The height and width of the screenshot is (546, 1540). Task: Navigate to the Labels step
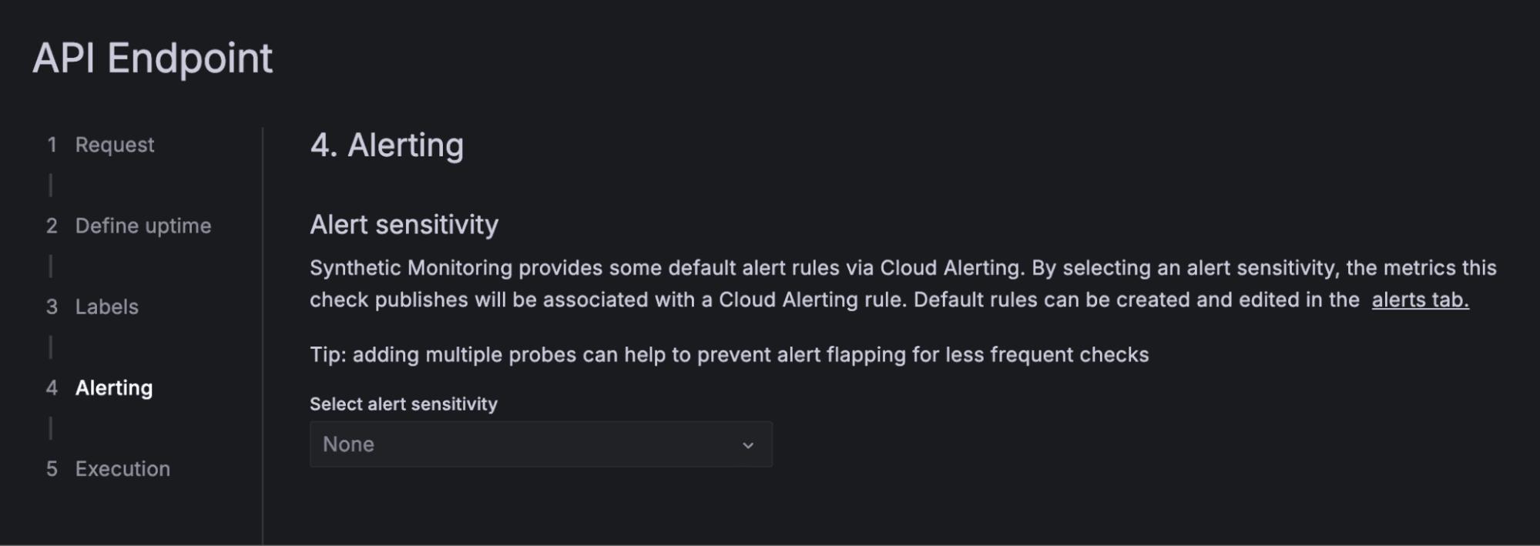[x=106, y=306]
